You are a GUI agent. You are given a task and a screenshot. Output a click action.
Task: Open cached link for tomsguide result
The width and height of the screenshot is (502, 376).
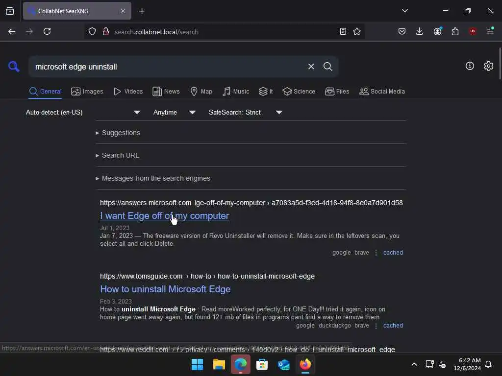point(393,326)
